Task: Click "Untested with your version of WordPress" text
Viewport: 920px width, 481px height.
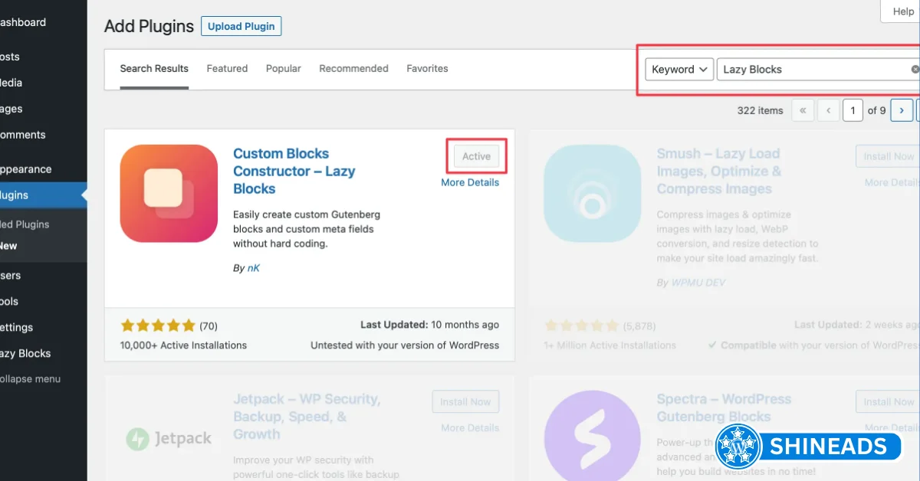Action: tap(405, 345)
